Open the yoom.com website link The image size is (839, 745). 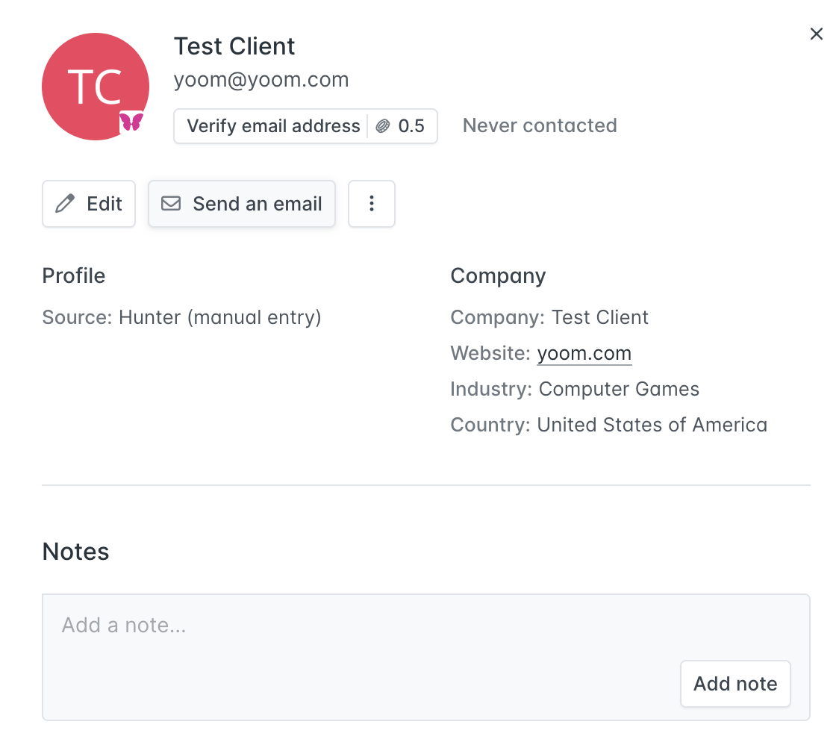coord(584,353)
